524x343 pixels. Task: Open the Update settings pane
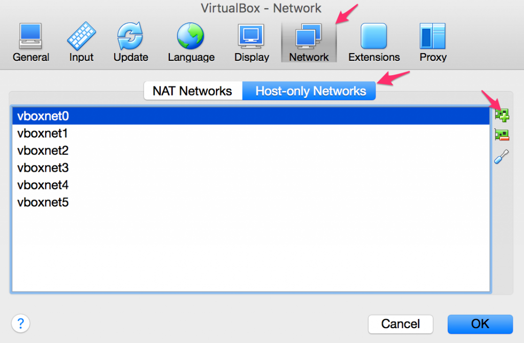(130, 41)
